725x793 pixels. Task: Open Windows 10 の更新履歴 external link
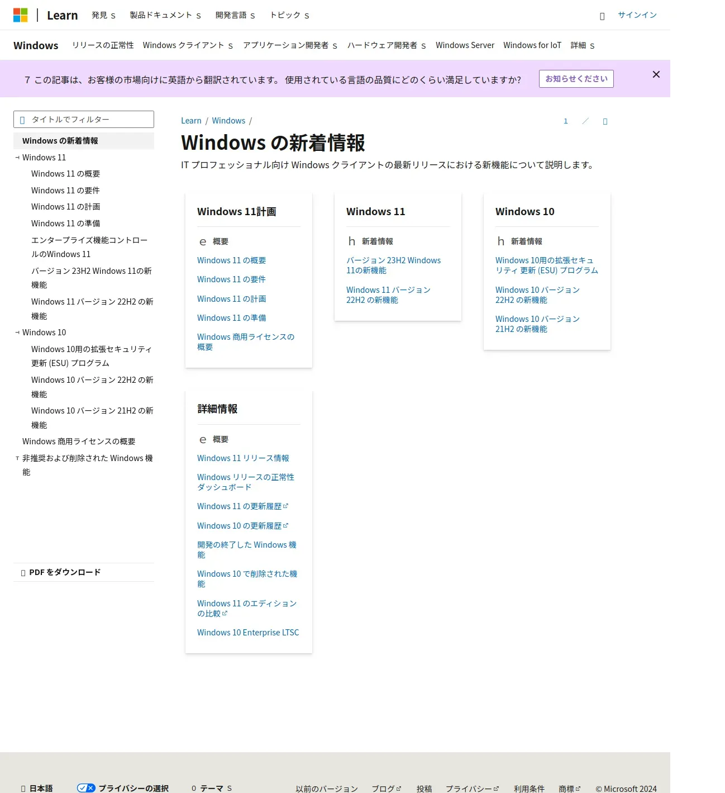242,526
